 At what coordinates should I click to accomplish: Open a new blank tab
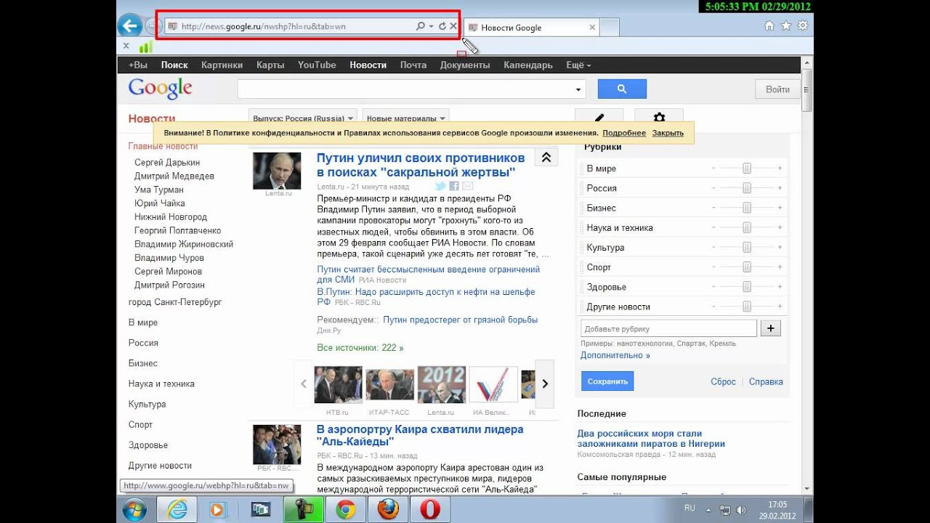(610, 28)
